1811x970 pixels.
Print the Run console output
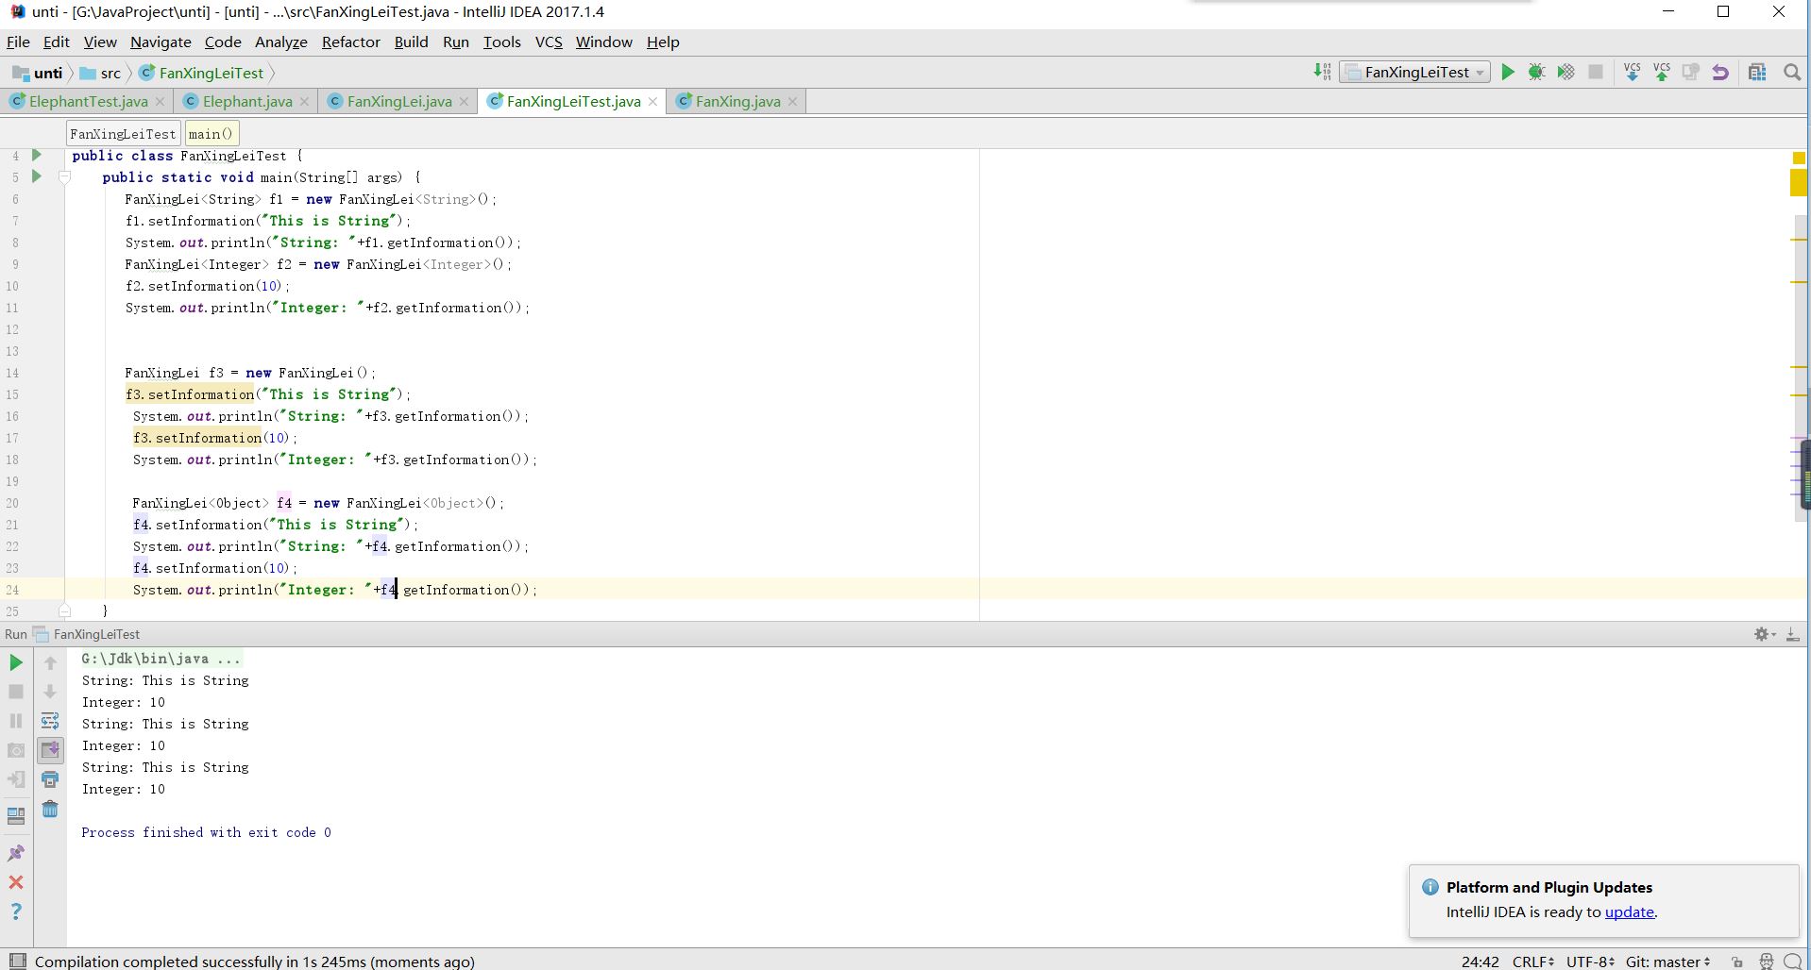(50, 779)
